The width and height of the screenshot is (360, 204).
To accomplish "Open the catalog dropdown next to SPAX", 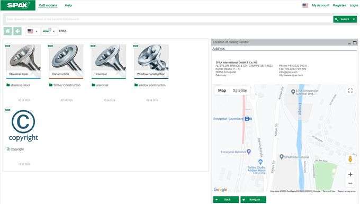I will pos(49,31).
